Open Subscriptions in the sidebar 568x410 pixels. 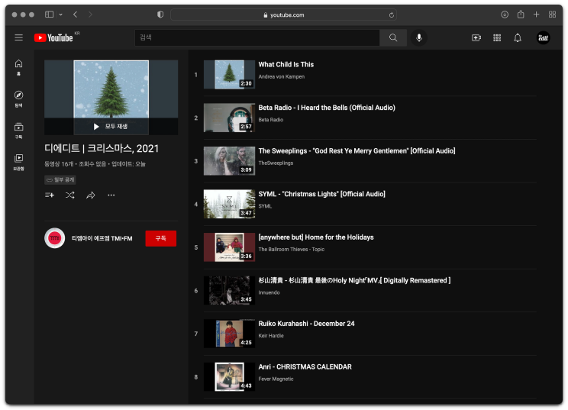(18, 131)
